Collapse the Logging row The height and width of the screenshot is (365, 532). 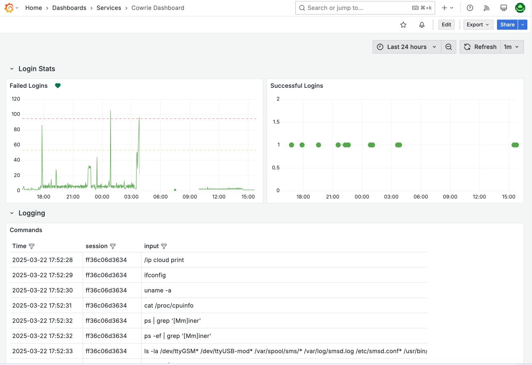click(x=12, y=213)
